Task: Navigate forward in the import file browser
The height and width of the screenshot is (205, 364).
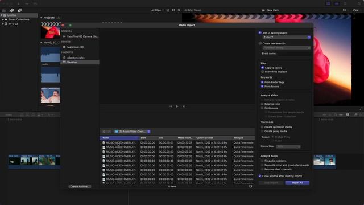Action: tap(109, 132)
